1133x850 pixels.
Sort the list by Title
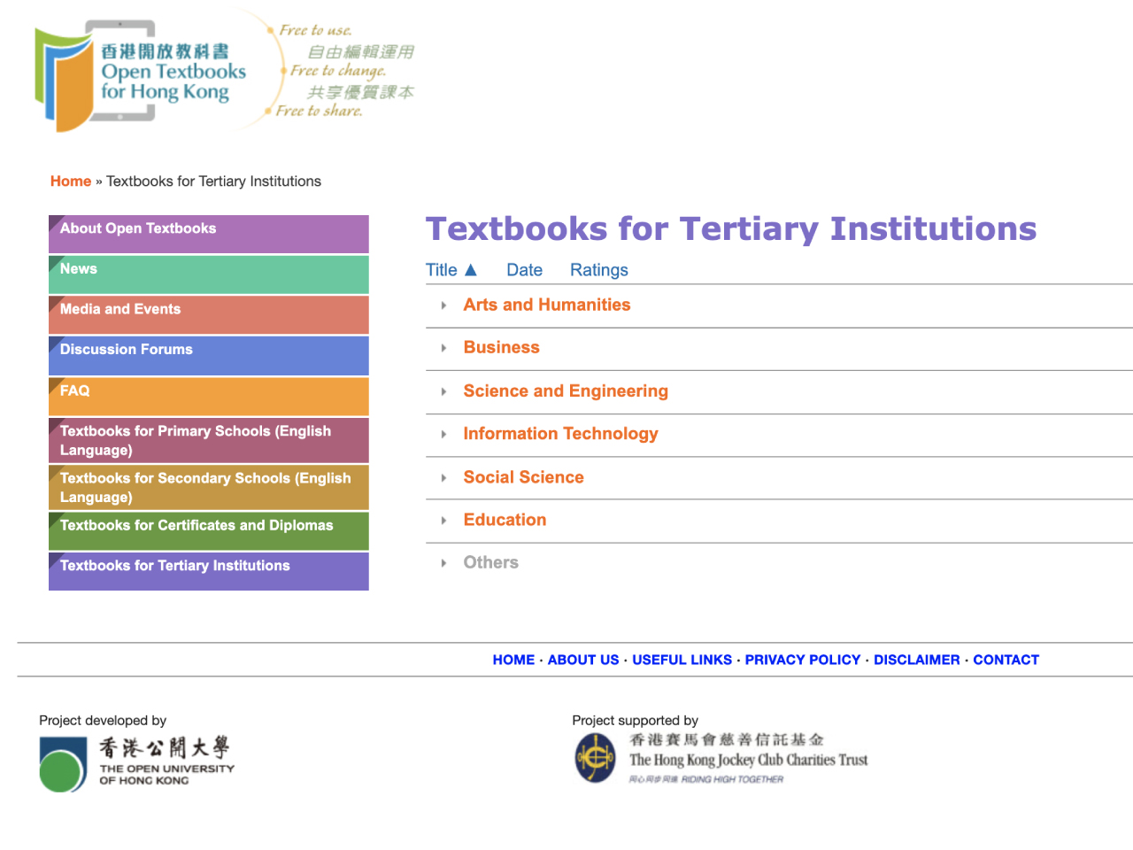coord(441,270)
